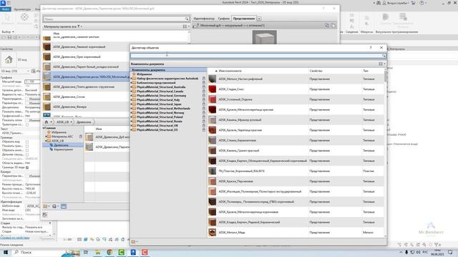Click Material Browser search field

114,19
